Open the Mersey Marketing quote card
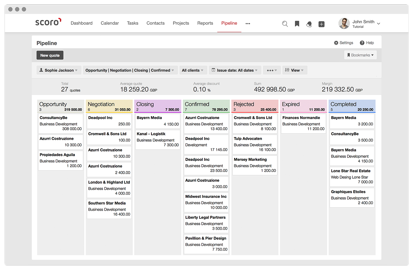 coord(255,165)
